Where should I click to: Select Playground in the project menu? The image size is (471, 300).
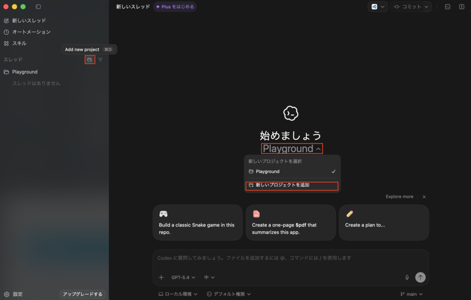(268, 171)
